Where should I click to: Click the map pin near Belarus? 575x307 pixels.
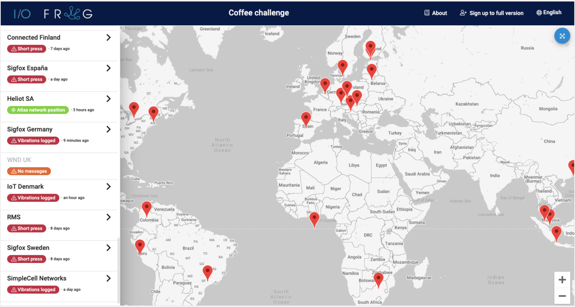[x=372, y=71]
